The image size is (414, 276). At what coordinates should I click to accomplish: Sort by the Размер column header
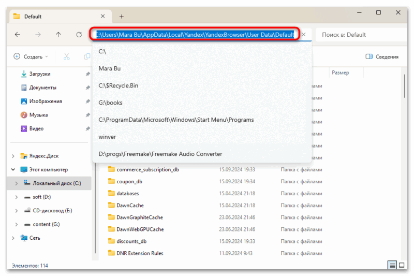[341, 72]
